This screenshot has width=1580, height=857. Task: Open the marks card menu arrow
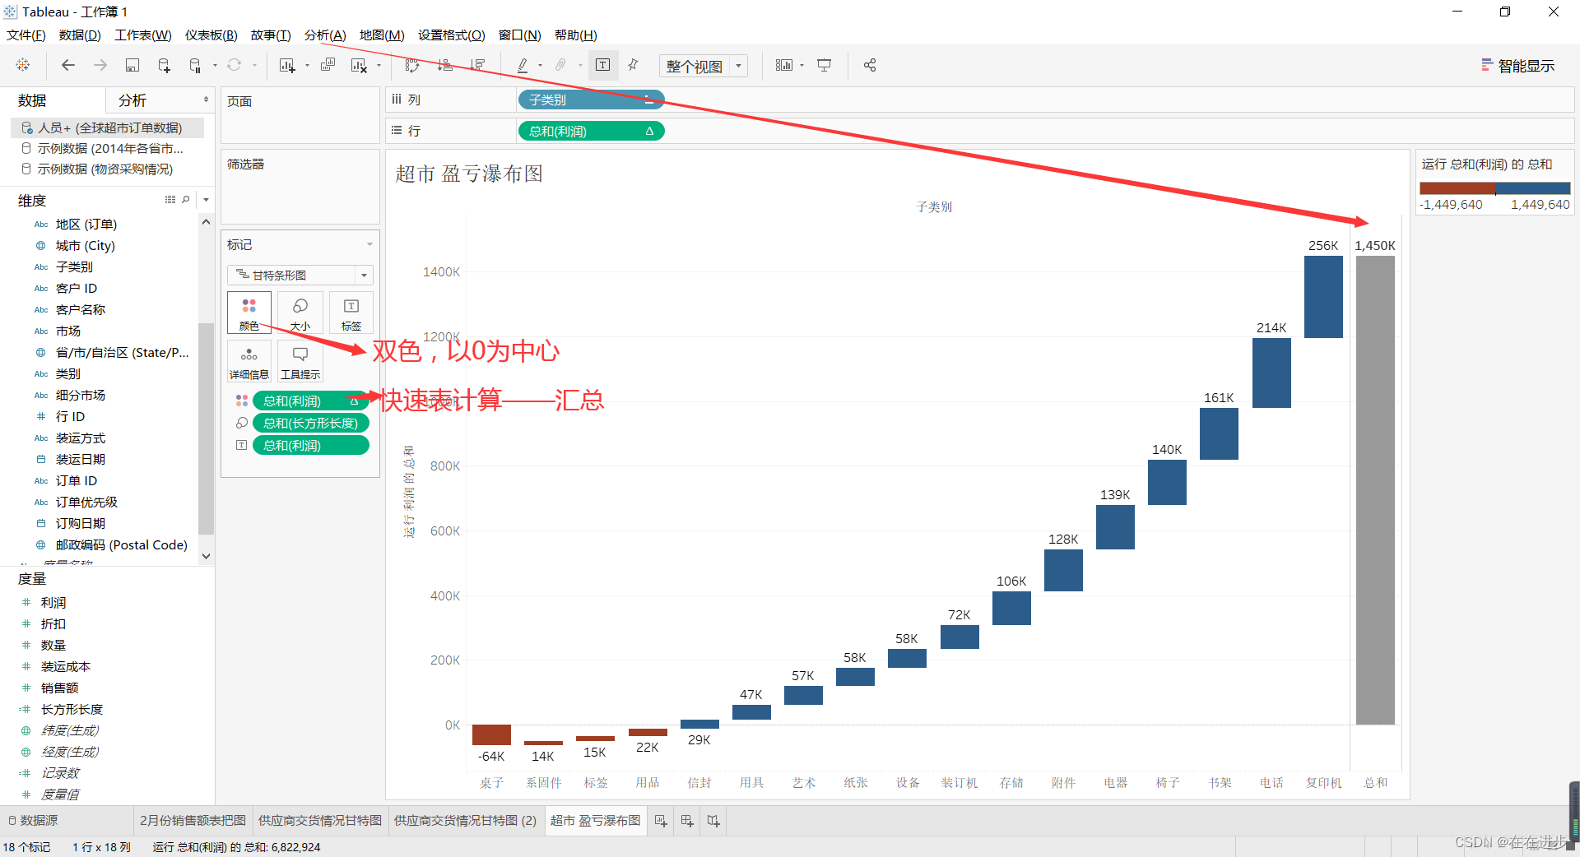369,244
